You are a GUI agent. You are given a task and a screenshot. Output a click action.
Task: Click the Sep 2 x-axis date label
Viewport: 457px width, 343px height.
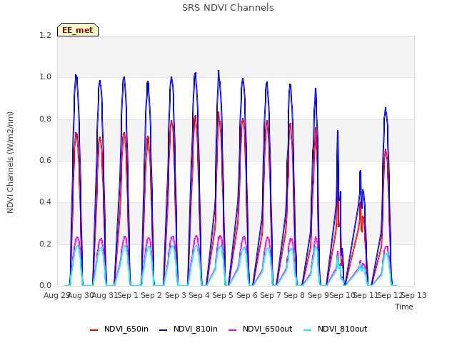[151, 295]
